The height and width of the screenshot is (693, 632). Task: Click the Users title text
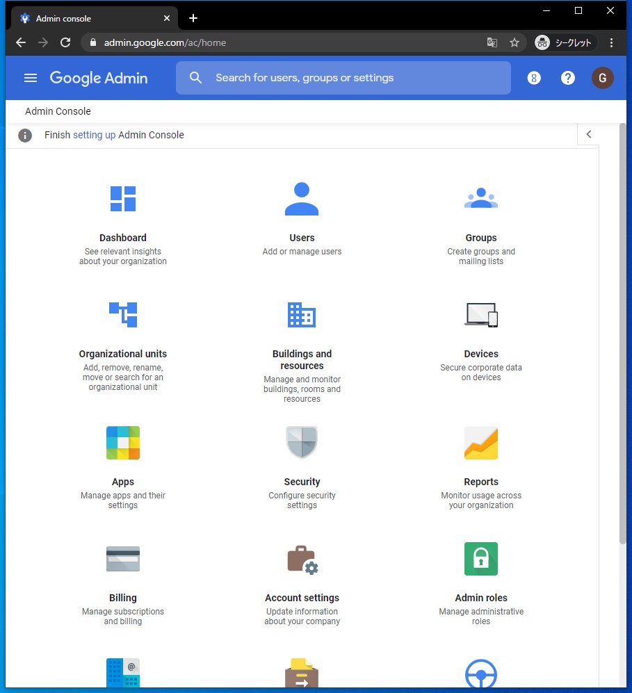click(x=302, y=238)
